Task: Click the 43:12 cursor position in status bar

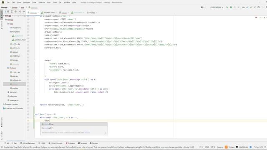Action: [x=201, y=147]
